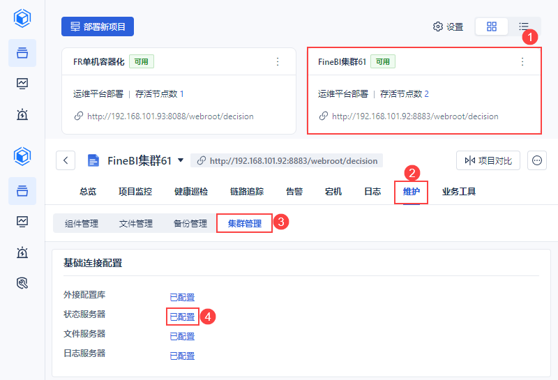Switch to the 告警 tab
This screenshot has width=558, height=380.
point(294,192)
